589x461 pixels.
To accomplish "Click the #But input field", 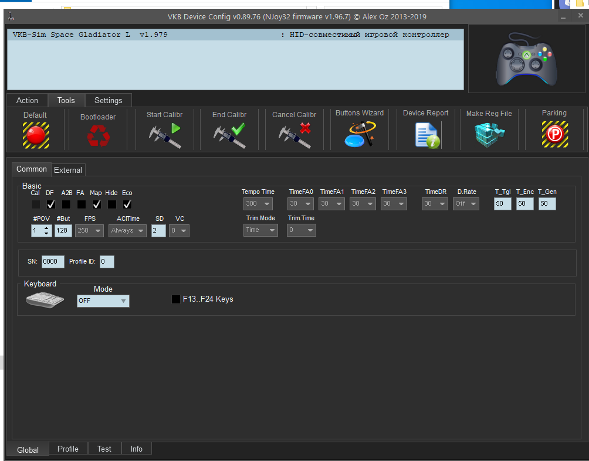I will point(63,231).
